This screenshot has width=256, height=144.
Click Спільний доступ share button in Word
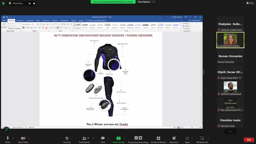pos(194,20)
